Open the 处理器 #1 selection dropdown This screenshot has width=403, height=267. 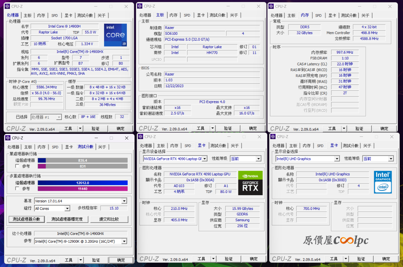59,117
